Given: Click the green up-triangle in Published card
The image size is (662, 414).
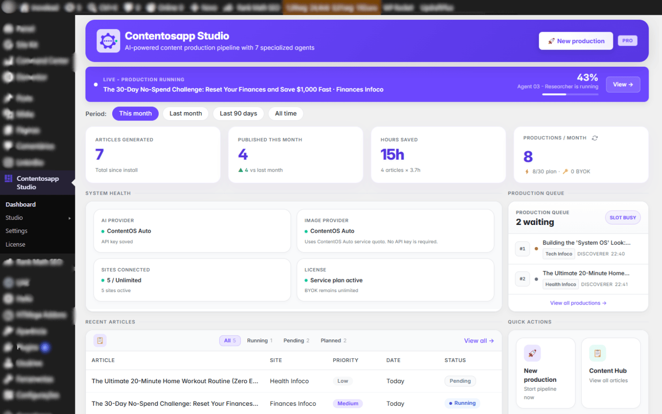Looking at the screenshot, I should pos(240,170).
